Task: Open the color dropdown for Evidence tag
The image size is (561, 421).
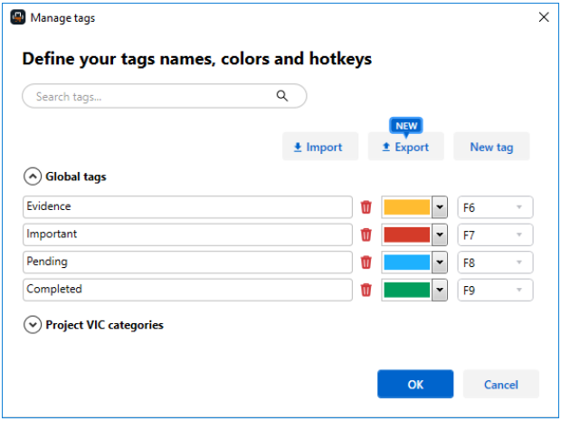Action: click(440, 207)
